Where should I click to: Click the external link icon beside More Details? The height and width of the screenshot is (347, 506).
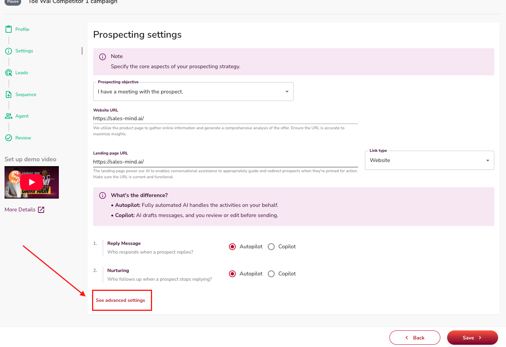pos(41,210)
